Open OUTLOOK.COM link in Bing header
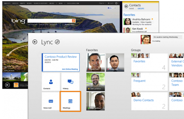184x119 pixels. (73, 3)
